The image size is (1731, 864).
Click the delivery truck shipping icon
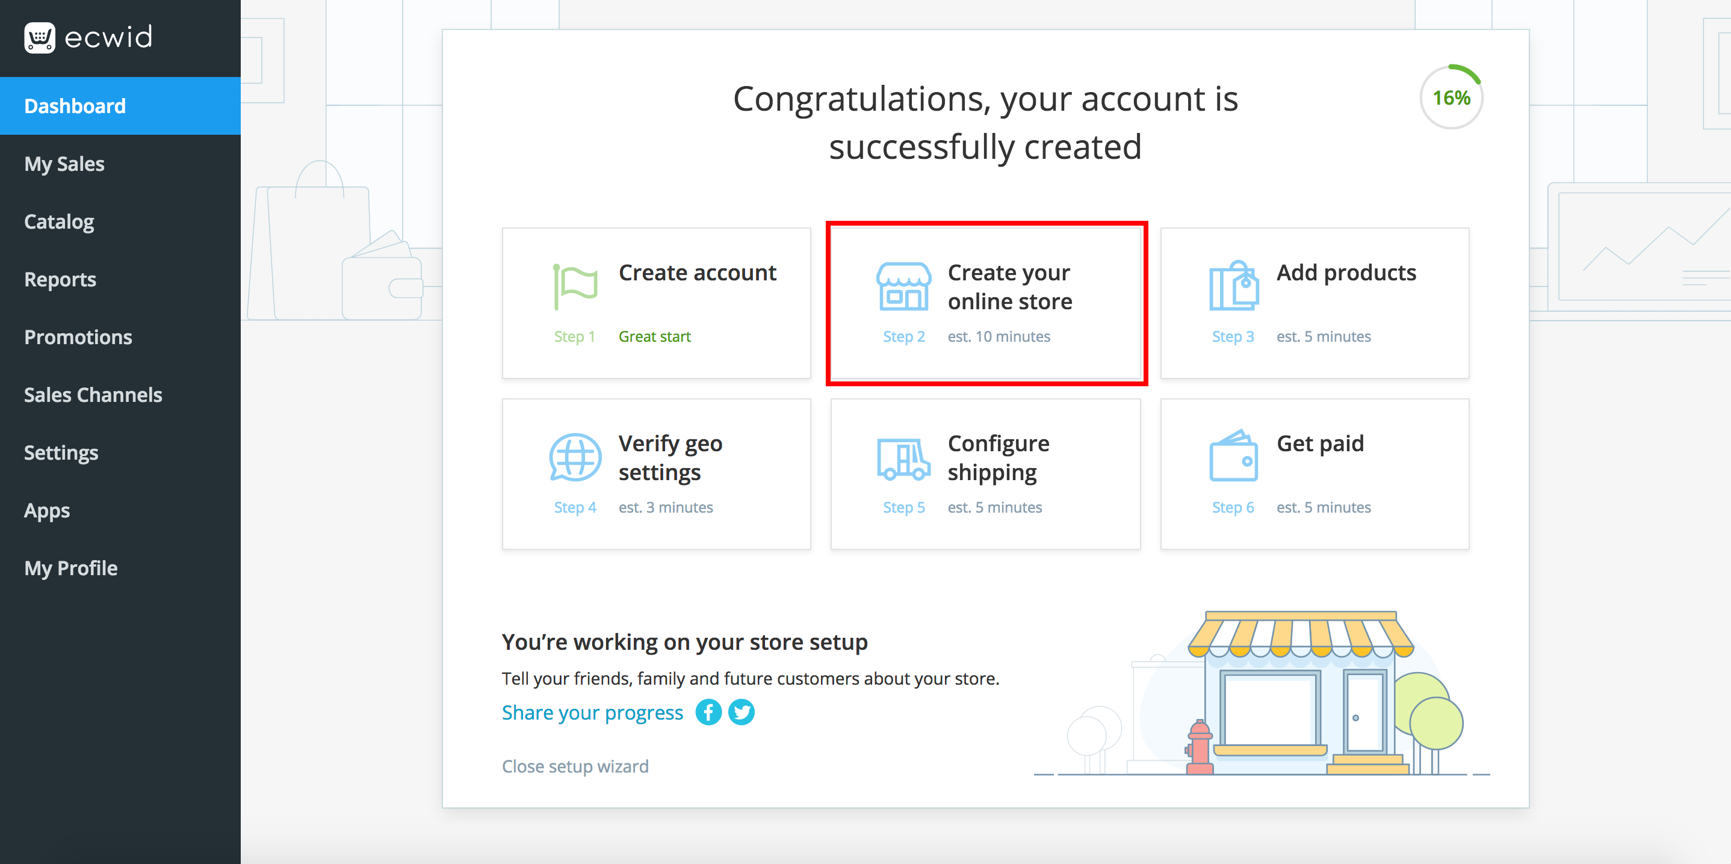[x=903, y=459]
